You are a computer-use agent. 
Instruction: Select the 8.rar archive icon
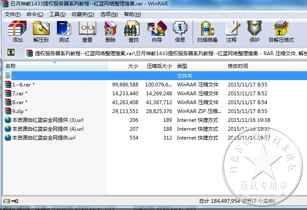click(8, 102)
